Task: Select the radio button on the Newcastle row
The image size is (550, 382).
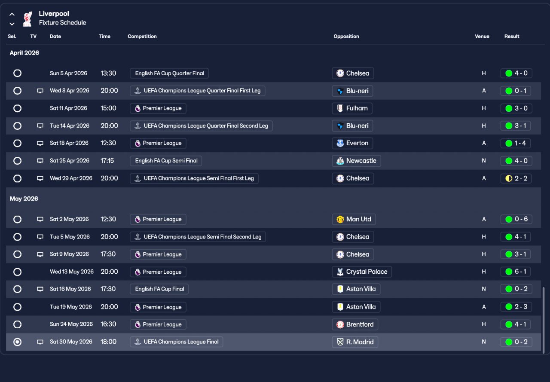Action: [x=17, y=161]
